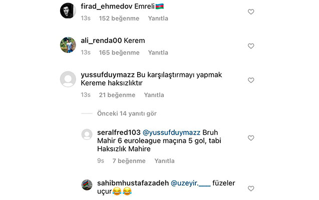View 152 beğenme likes list

coord(119,18)
